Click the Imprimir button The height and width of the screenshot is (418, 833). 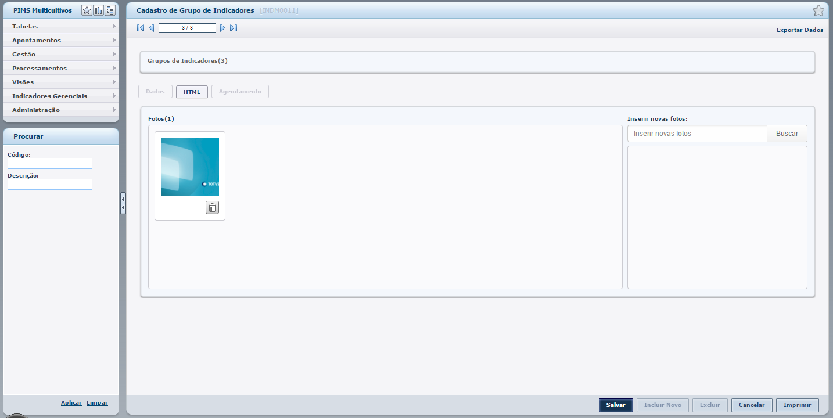tap(798, 405)
